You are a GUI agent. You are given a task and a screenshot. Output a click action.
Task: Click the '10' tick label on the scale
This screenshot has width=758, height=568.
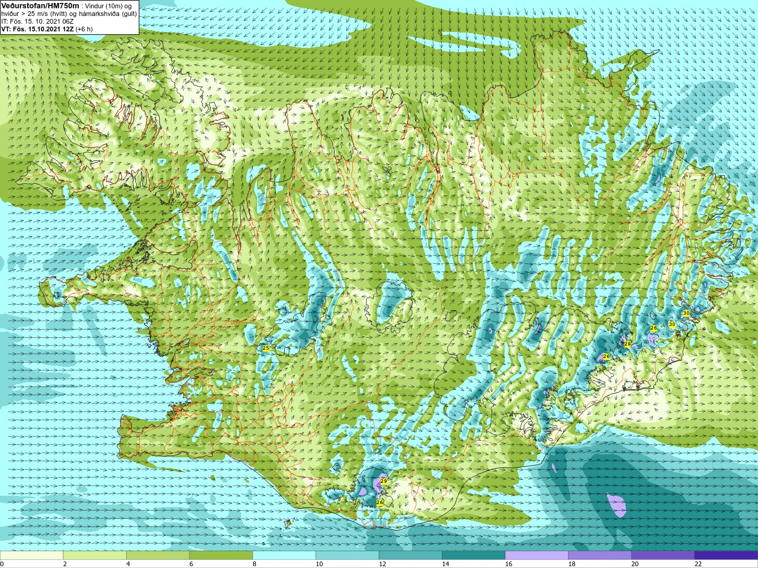pos(319,564)
